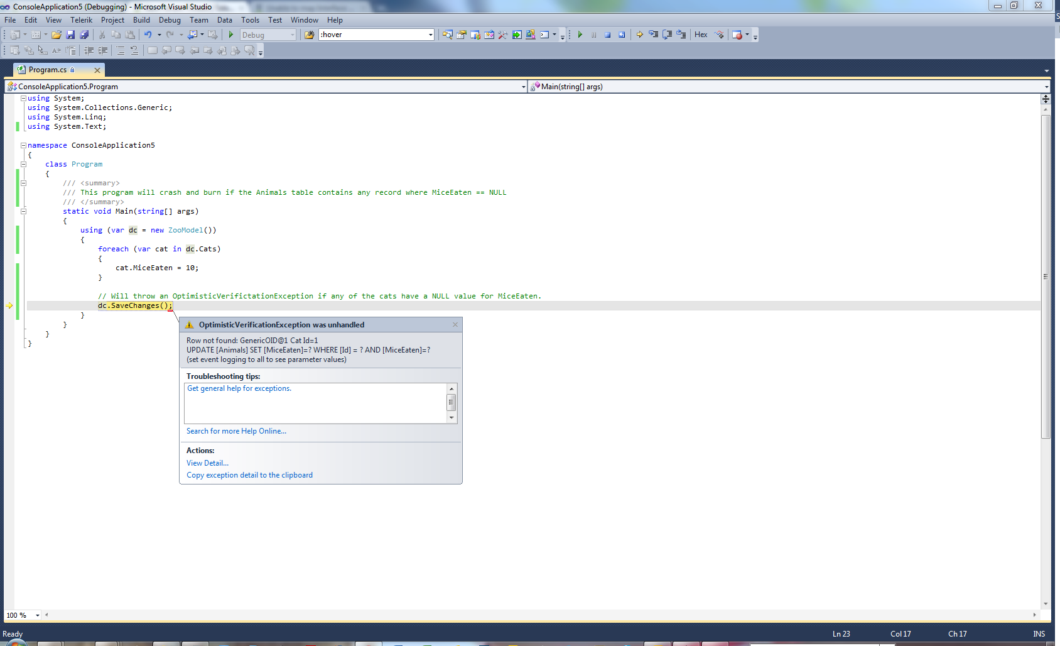Restart the debugging session
Screen dimensions: 1060x646
[x=622, y=35]
